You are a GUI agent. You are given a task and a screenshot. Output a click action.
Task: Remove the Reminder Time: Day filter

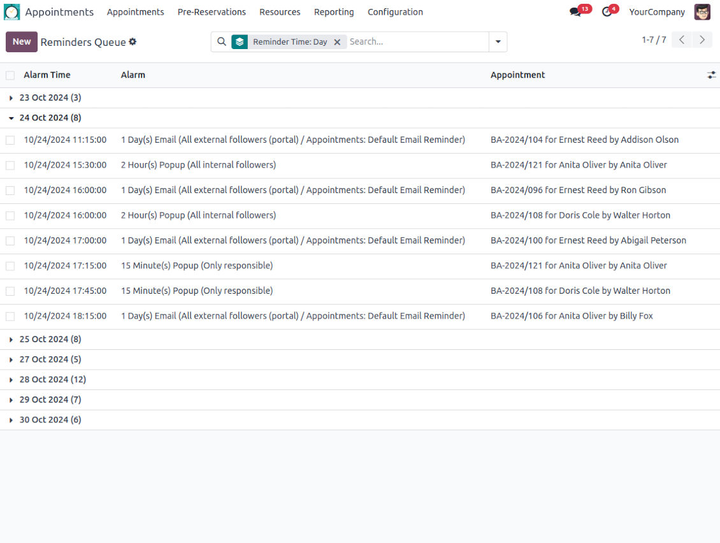coord(337,42)
